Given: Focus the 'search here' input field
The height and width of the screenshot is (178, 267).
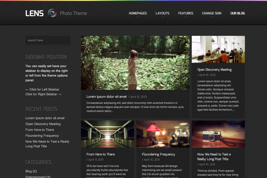Looking at the screenshot, I should click(48, 40).
